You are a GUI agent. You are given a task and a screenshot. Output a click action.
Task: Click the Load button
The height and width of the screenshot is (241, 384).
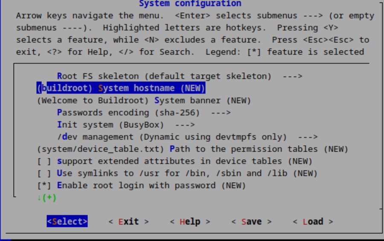tap(313, 222)
